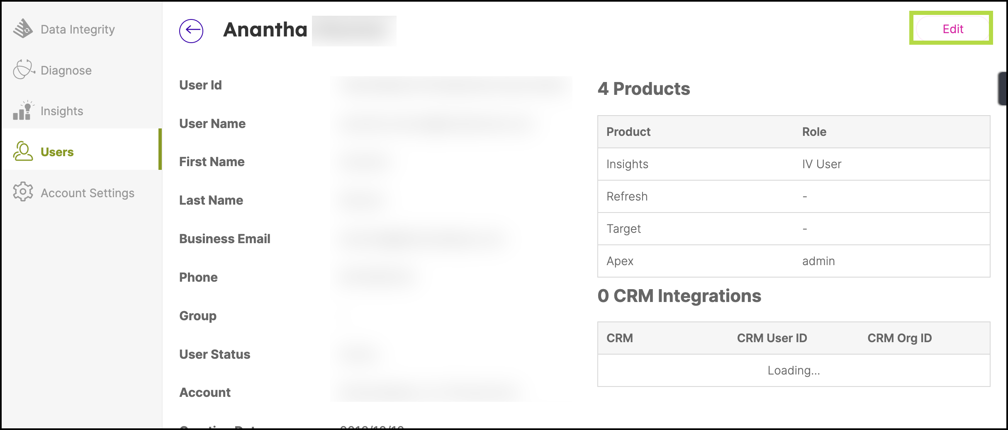Click the Product column header
The height and width of the screenshot is (430, 1008).
[628, 132]
